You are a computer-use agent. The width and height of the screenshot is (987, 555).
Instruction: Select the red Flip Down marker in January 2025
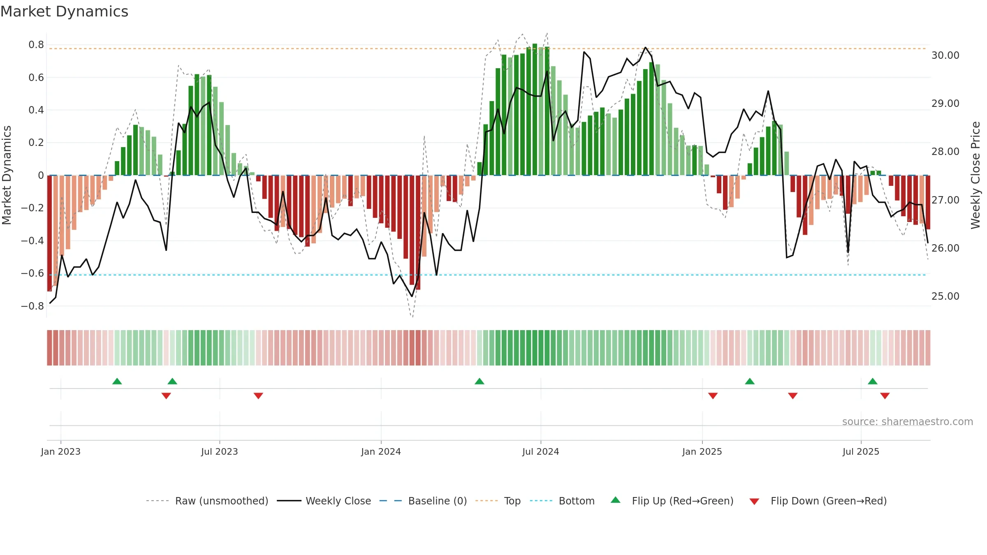click(713, 396)
